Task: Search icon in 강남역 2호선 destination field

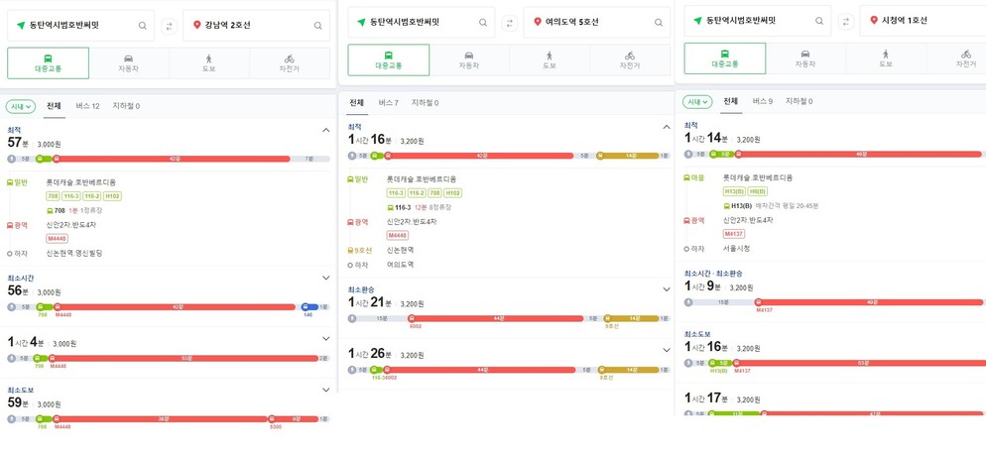Action: point(318,26)
